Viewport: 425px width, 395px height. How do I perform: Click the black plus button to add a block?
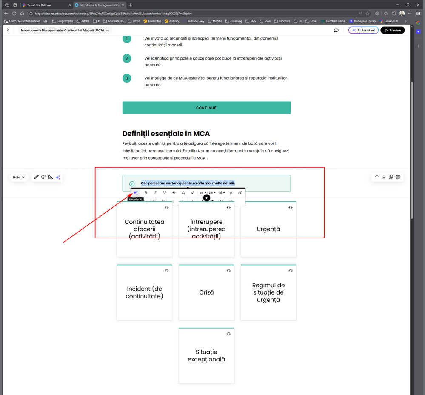[x=206, y=198]
